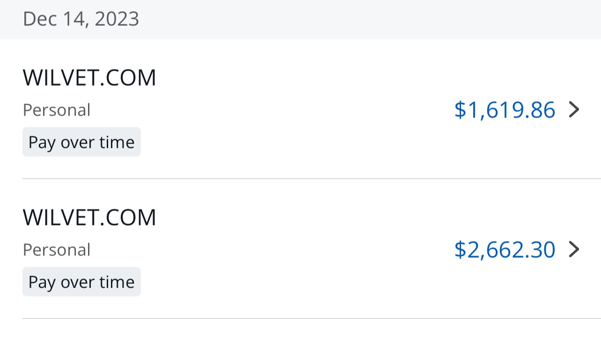
Task: Select Personal label under second WILVET.COM
Action: point(57,250)
